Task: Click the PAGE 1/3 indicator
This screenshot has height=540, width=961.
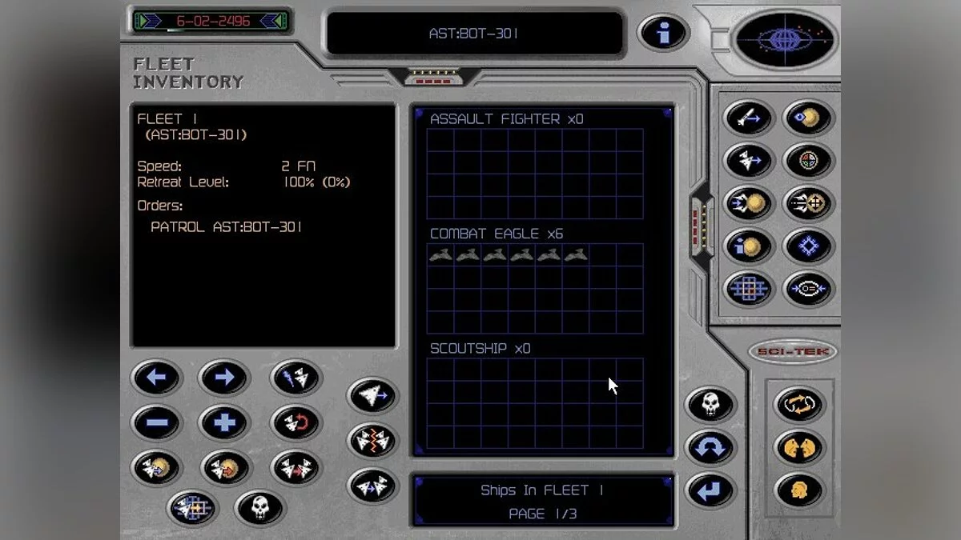Action: pos(543,514)
